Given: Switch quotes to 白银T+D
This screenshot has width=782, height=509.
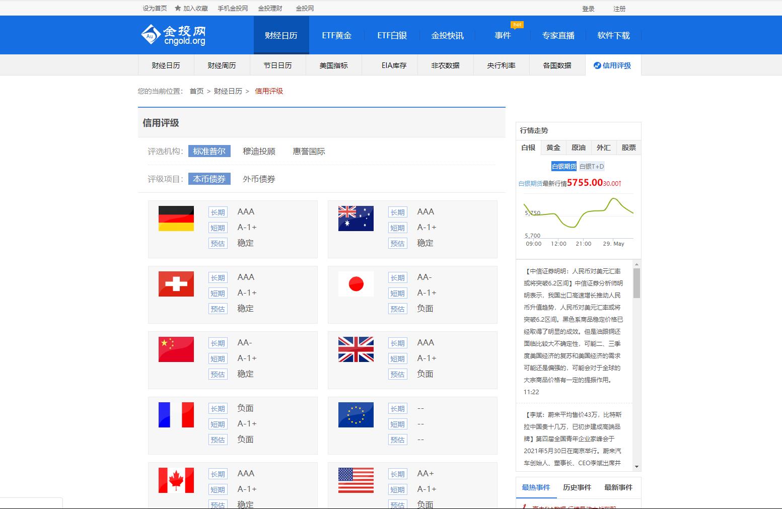Looking at the screenshot, I should 591,166.
